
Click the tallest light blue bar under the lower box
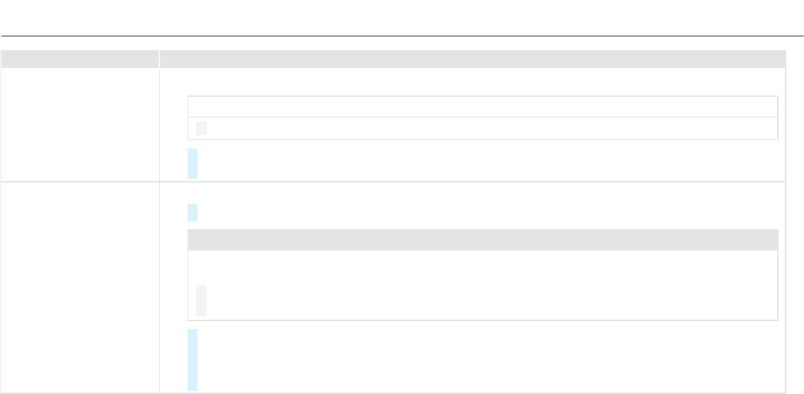click(193, 360)
